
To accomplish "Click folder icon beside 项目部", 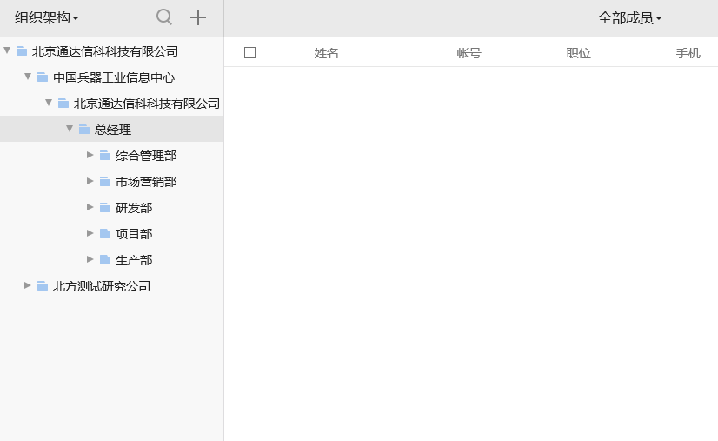I will [105, 234].
